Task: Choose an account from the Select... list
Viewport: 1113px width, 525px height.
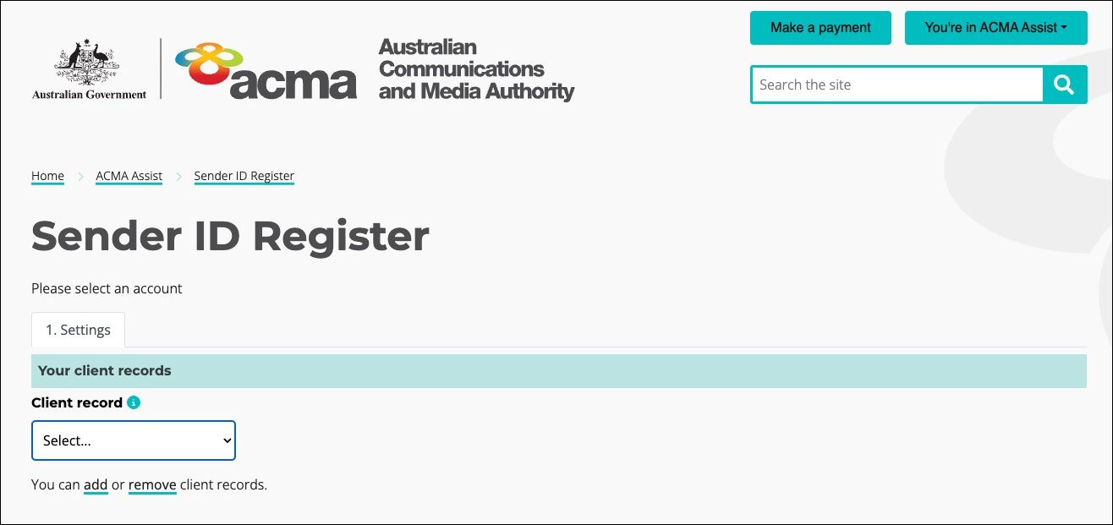Action: coord(133,440)
